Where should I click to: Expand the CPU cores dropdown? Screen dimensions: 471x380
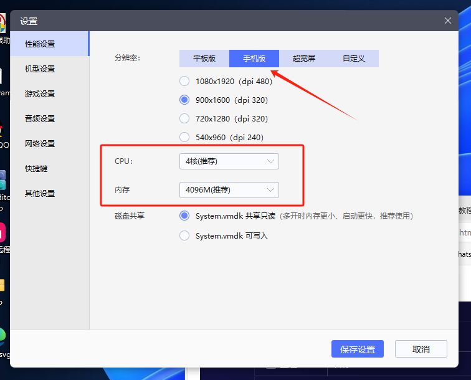229,161
